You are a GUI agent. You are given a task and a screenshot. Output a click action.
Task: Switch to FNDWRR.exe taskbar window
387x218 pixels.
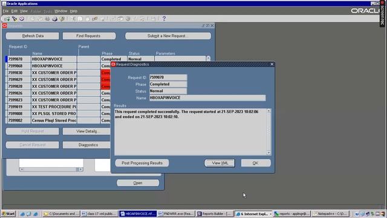point(176,214)
